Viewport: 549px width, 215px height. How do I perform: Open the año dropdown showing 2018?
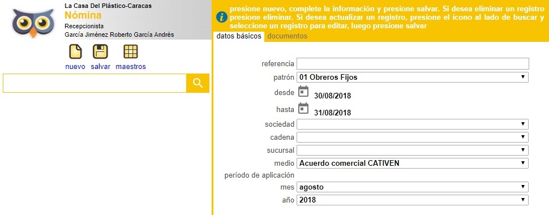413,200
